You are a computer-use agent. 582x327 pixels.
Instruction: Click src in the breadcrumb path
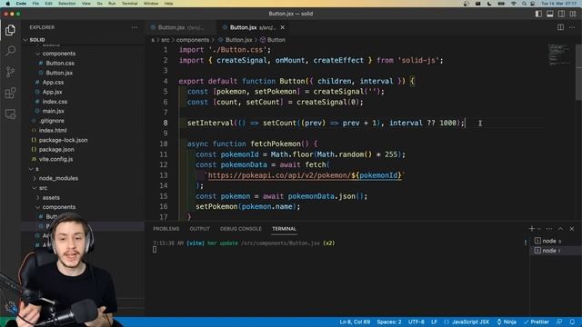[166, 40]
